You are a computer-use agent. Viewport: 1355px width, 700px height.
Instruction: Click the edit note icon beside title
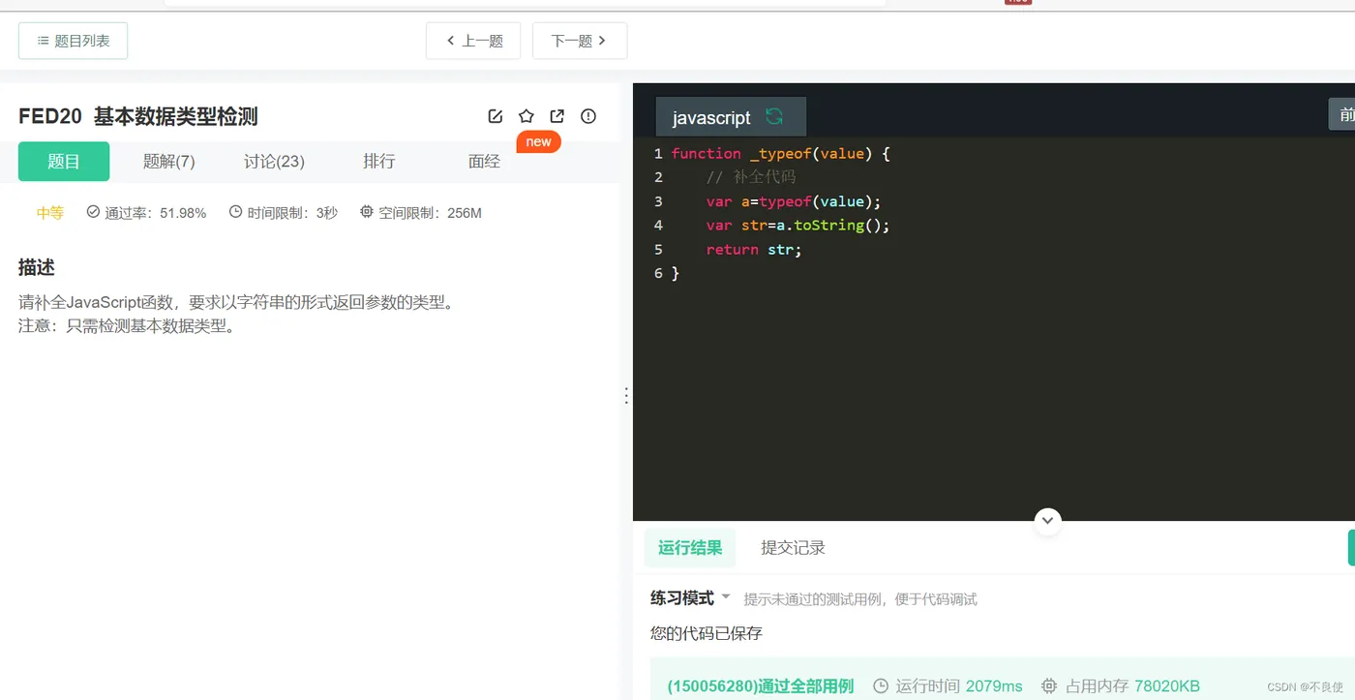[496, 116]
